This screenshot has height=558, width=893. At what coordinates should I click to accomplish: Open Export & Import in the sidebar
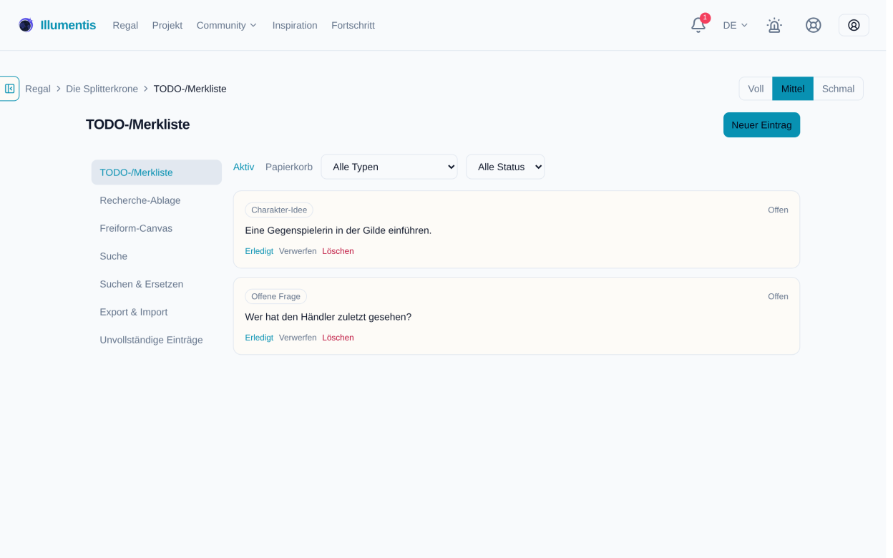(x=157, y=312)
